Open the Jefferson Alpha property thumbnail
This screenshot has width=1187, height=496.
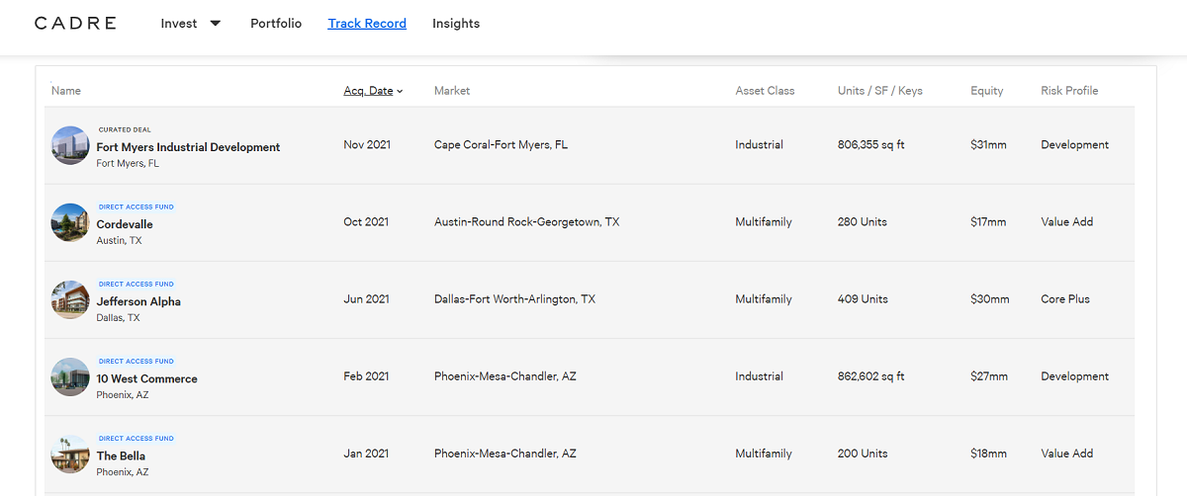(70, 299)
